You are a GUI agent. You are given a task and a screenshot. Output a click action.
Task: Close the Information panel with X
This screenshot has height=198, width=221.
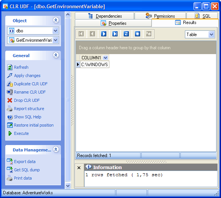(79, 168)
